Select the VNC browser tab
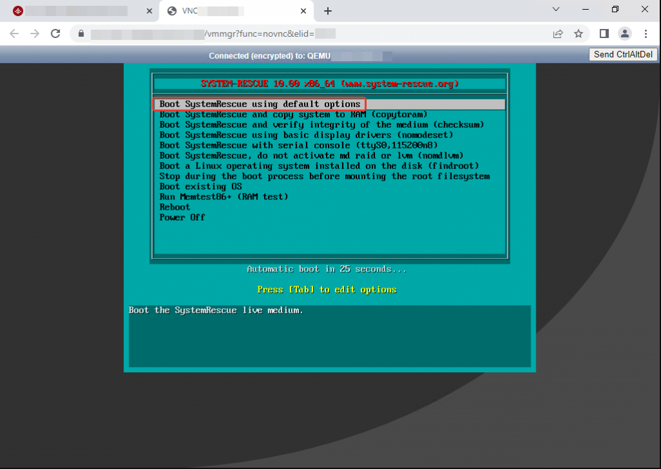 [236, 11]
